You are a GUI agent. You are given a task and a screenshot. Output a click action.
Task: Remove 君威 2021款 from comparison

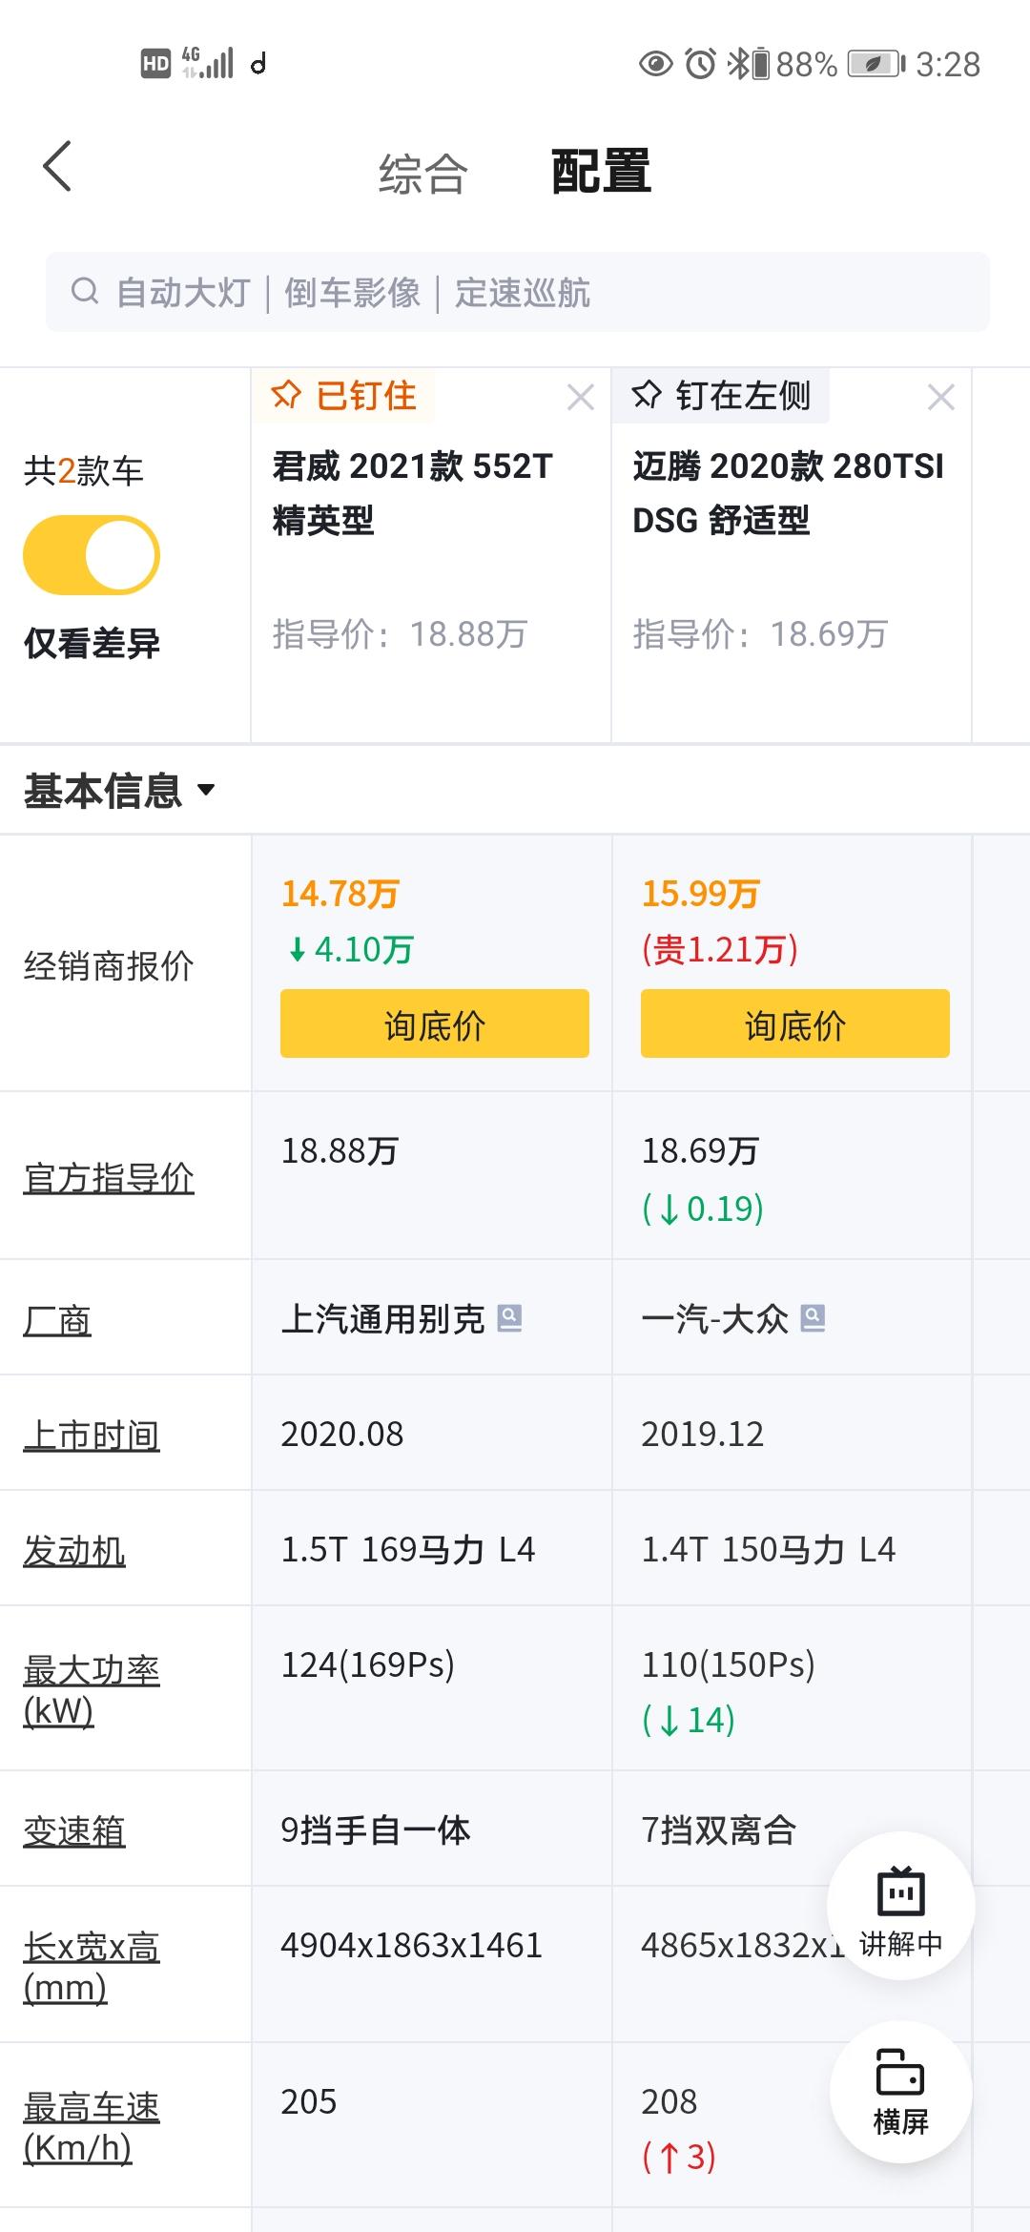pyautogui.click(x=580, y=397)
